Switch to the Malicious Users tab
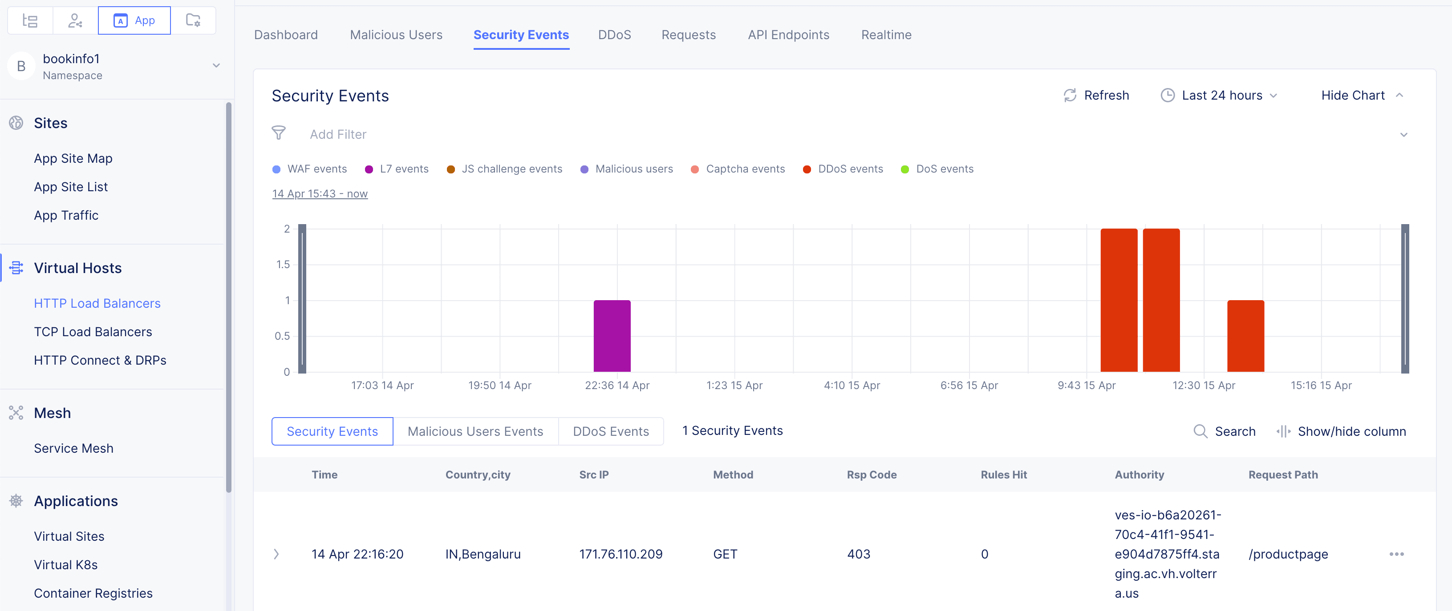This screenshot has height=611, width=1452. pos(396,35)
